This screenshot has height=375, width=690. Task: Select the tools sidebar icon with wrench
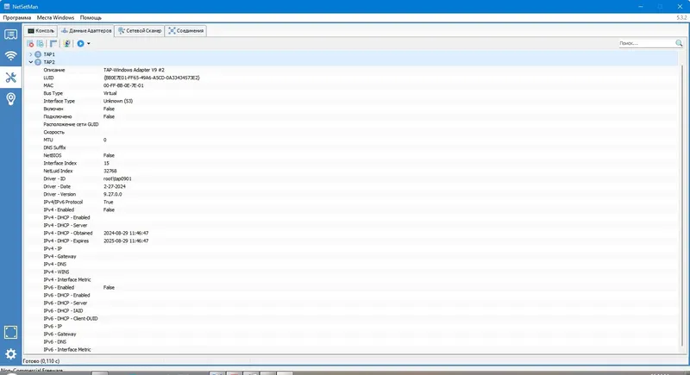click(x=10, y=78)
